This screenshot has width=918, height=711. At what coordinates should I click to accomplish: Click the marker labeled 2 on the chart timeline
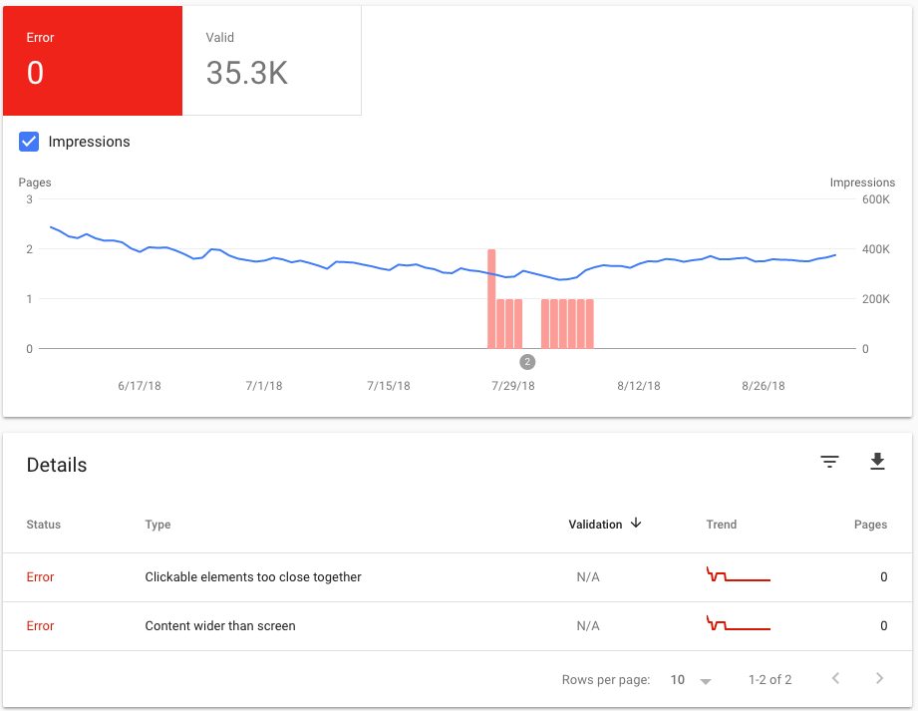click(527, 361)
